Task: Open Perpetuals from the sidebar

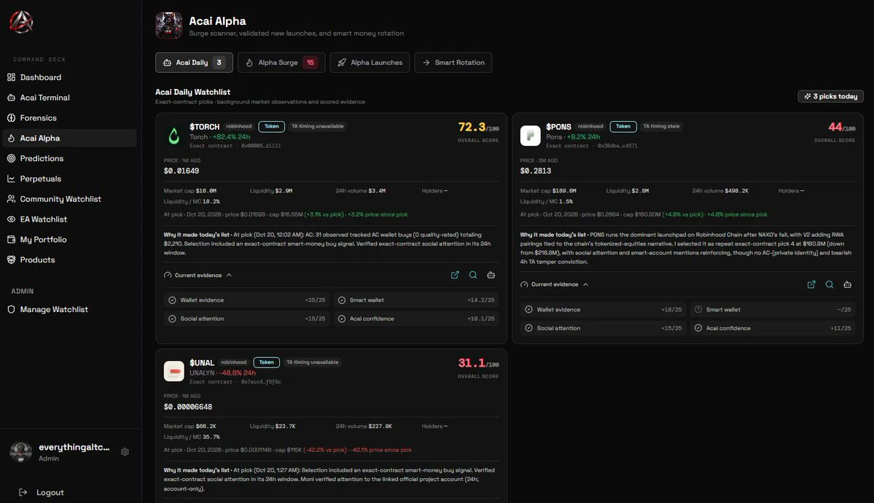Action: click(x=70, y=179)
